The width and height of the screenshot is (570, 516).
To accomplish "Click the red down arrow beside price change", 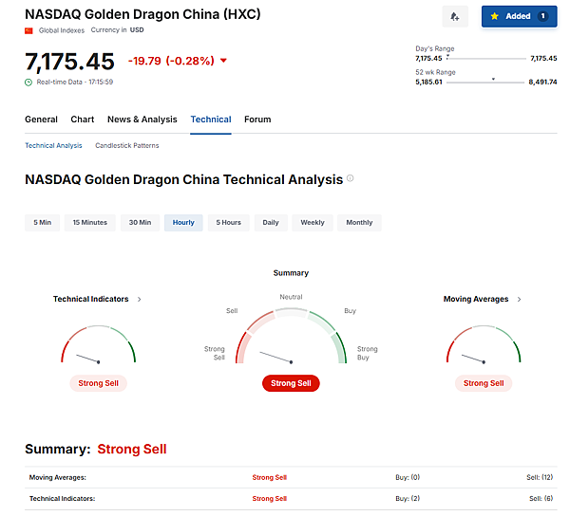I will coord(223,61).
